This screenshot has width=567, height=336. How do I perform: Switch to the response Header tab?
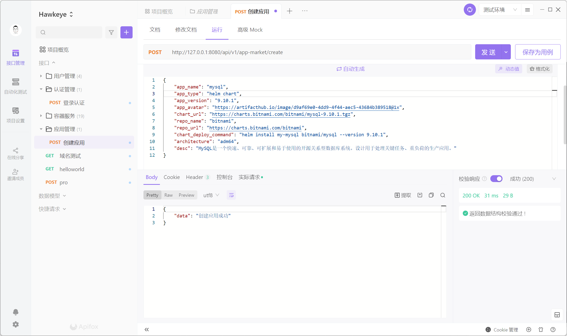(x=198, y=177)
